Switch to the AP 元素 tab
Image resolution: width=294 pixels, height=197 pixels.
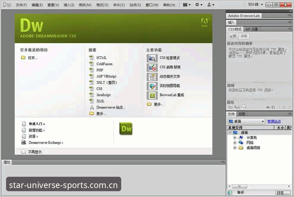coord(252,29)
